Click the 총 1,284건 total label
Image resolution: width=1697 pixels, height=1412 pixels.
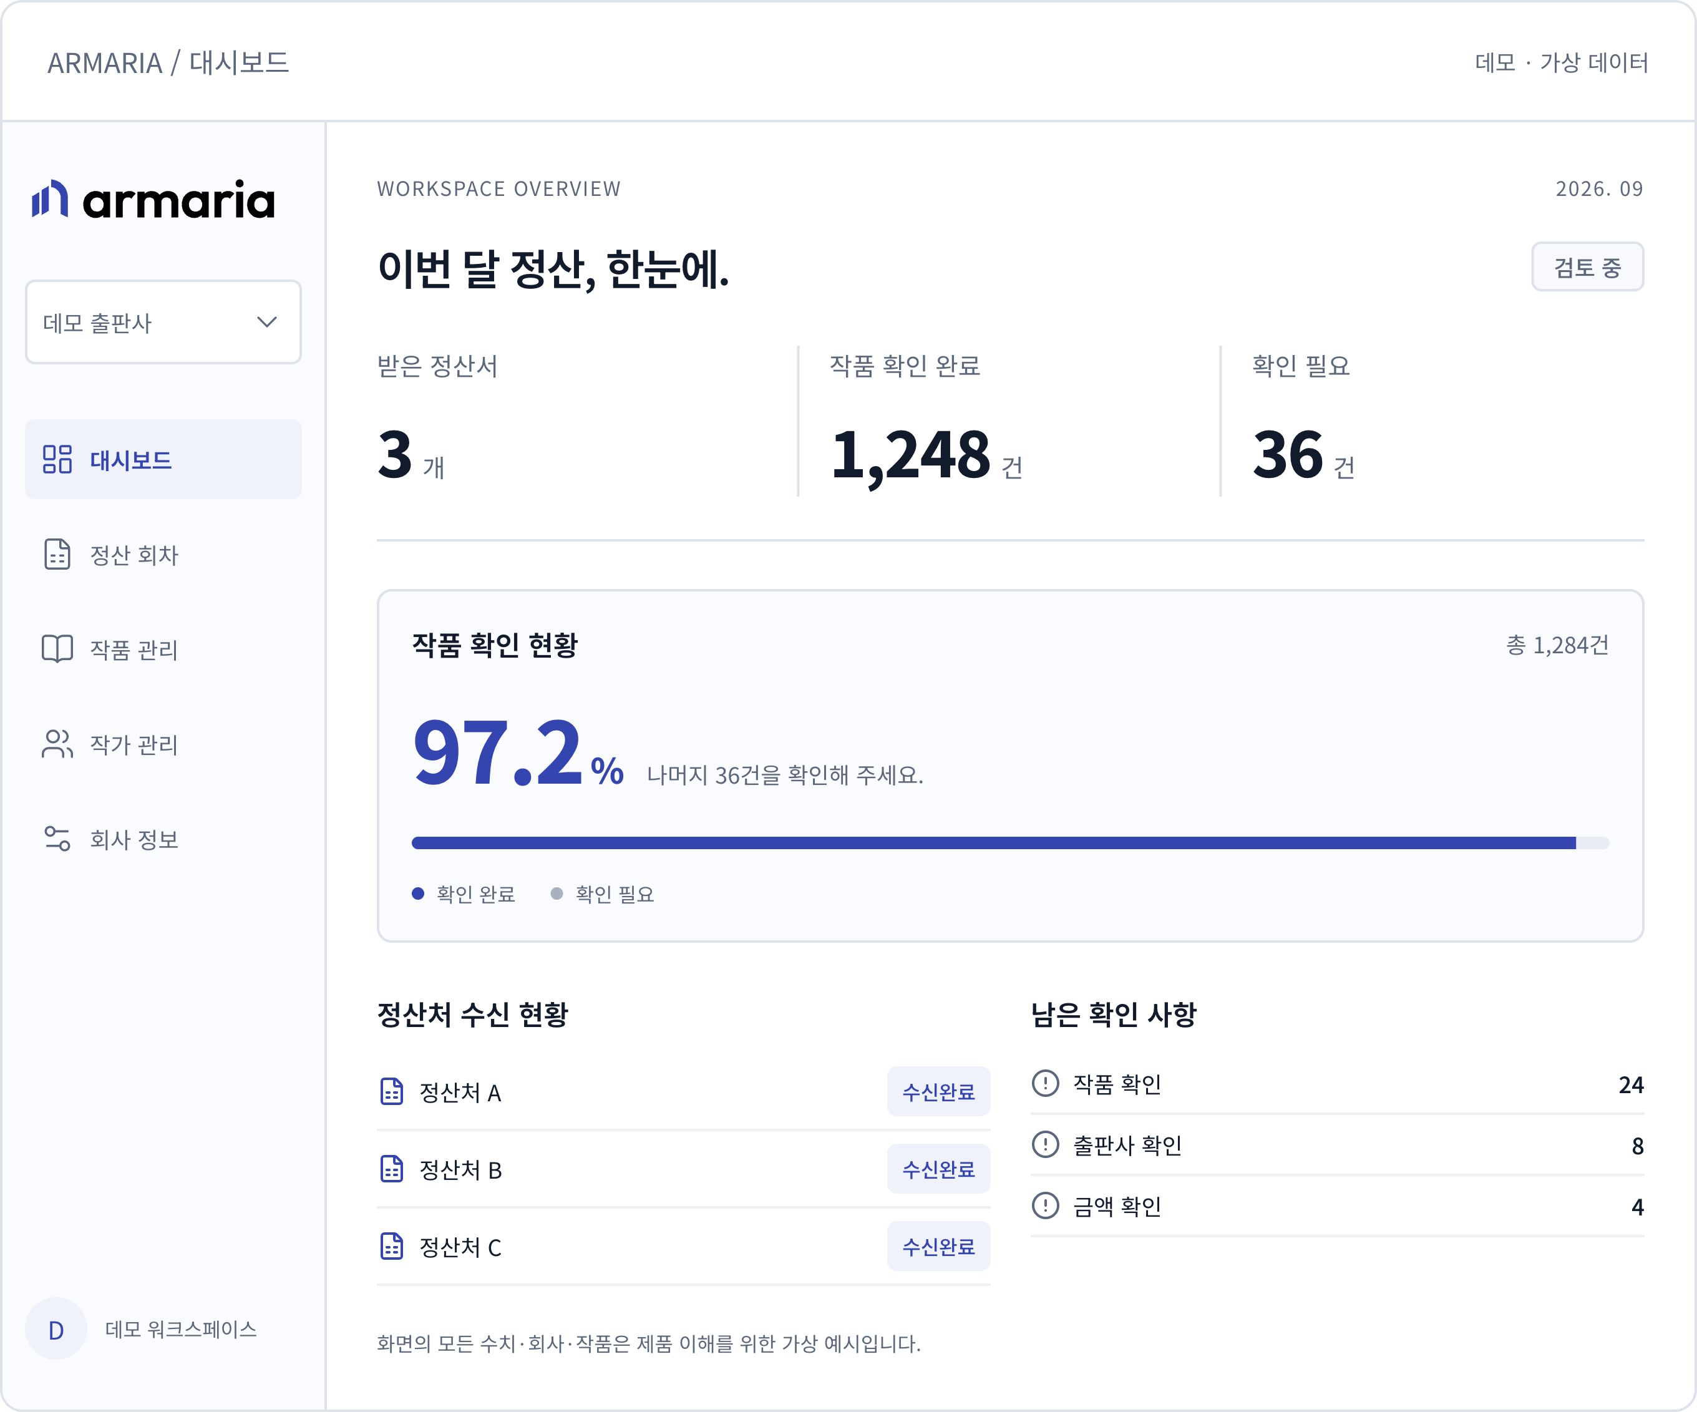tap(1557, 645)
